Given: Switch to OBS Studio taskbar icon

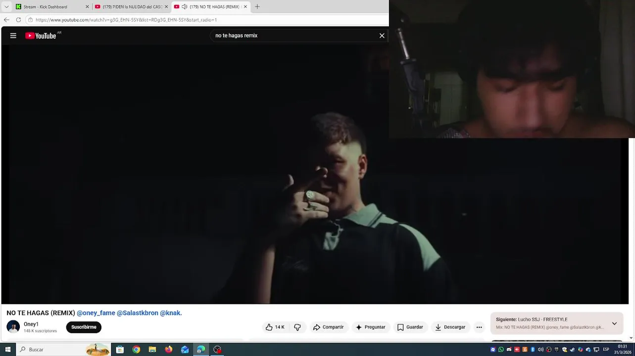Looking at the screenshot, I should pyautogui.click(x=217, y=350).
